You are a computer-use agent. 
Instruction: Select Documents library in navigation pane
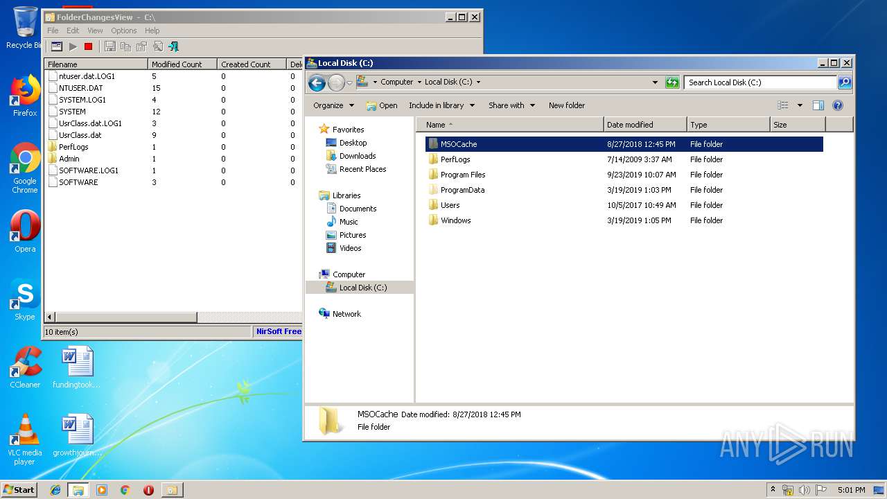[x=358, y=209]
